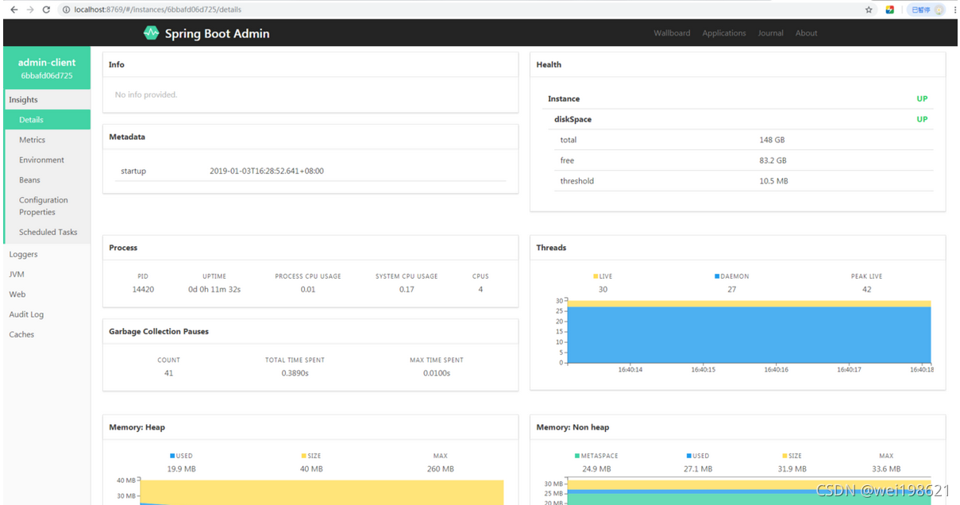960x505 pixels.
Task: Click the blue DAEMON threads legend swatch
Action: coord(717,276)
